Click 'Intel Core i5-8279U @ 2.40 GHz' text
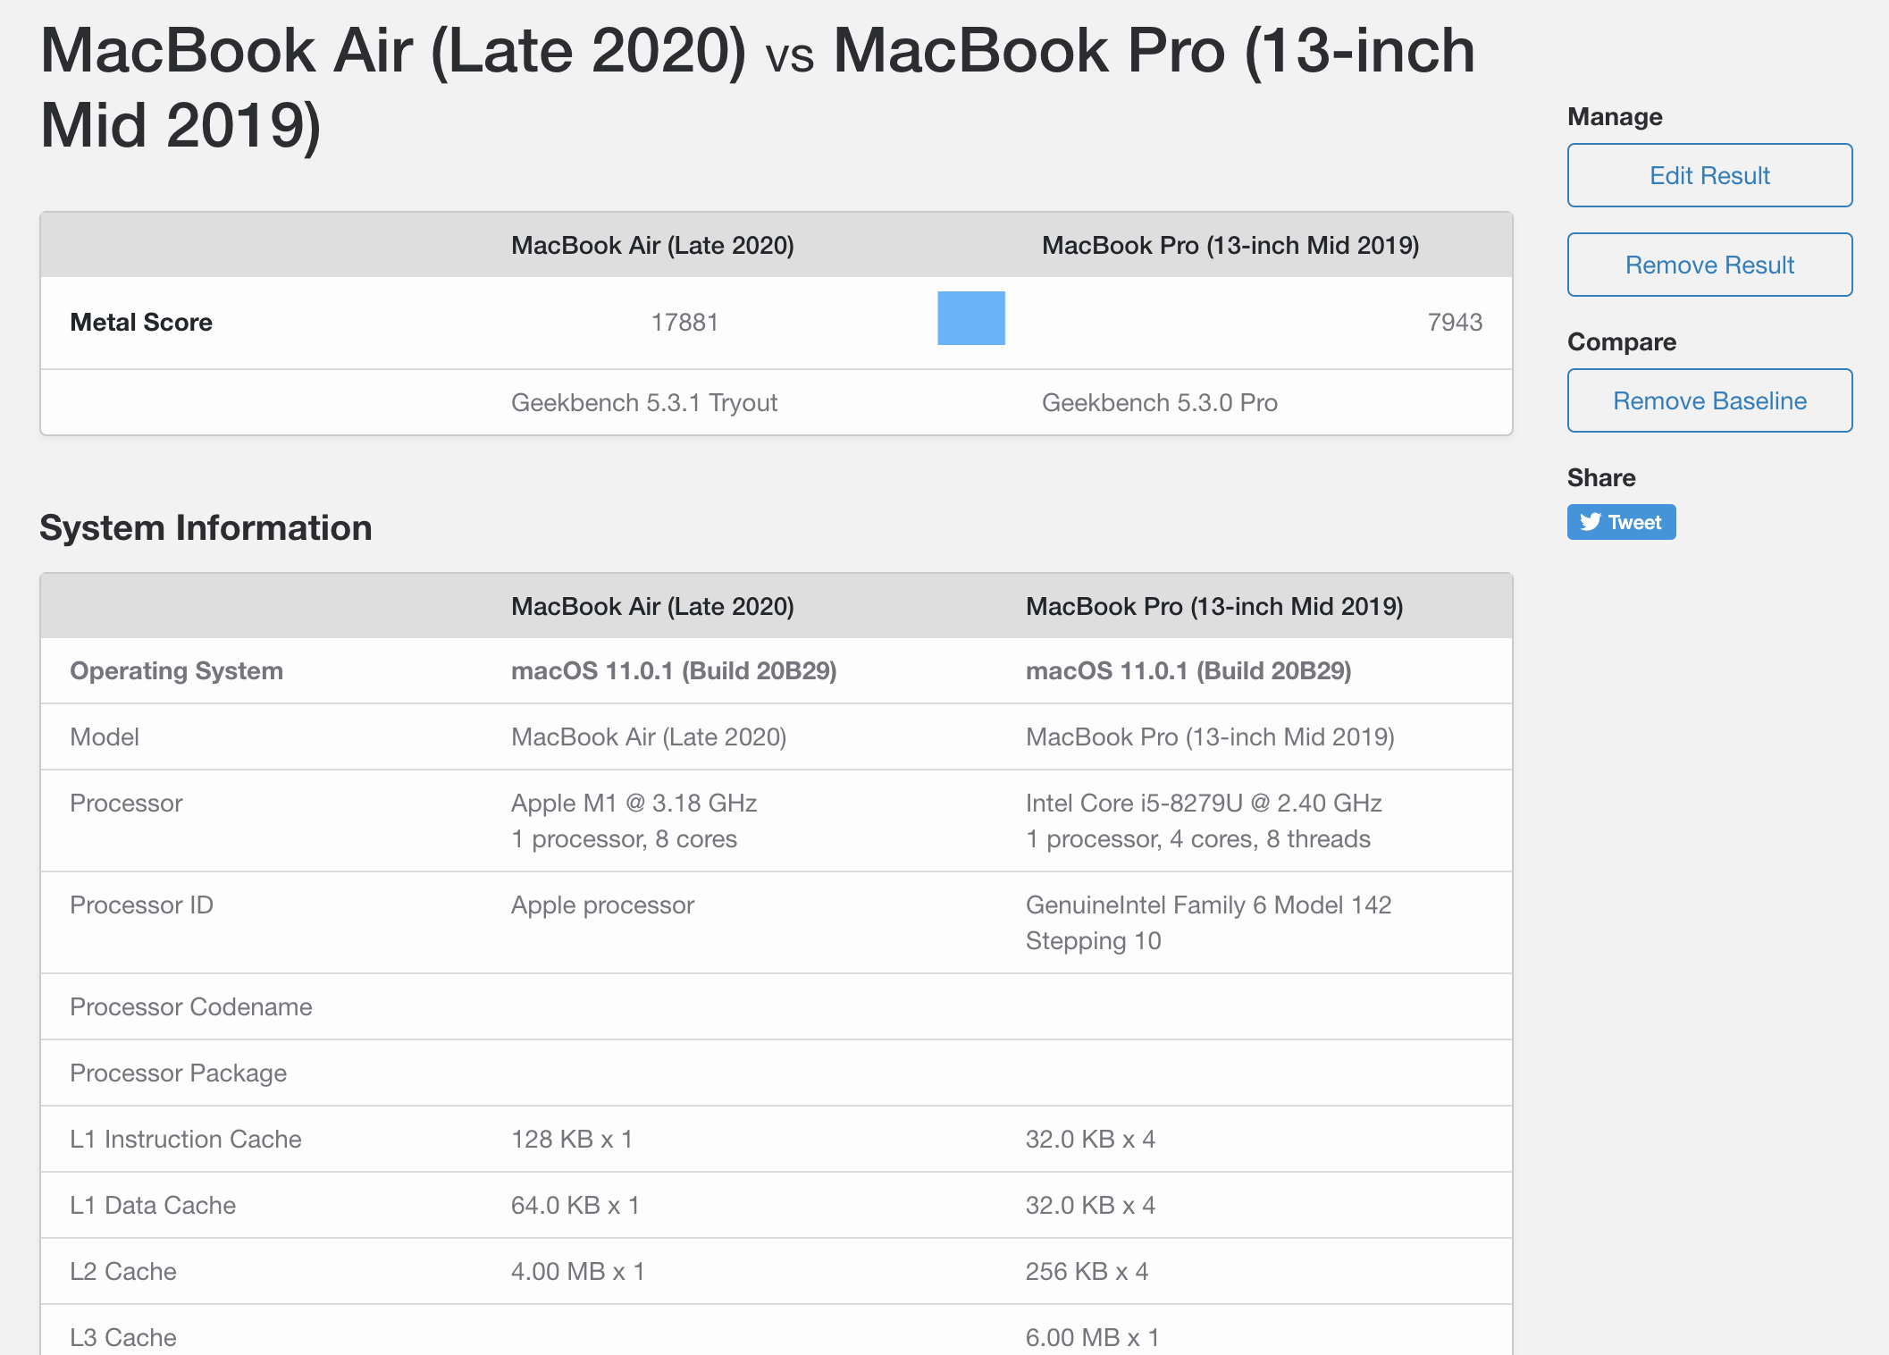The height and width of the screenshot is (1355, 1889). [x=1204, y=803]
